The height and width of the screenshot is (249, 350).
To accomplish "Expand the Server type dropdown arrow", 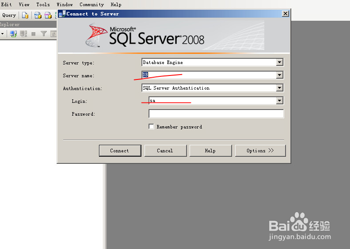I will coord(279,62).
